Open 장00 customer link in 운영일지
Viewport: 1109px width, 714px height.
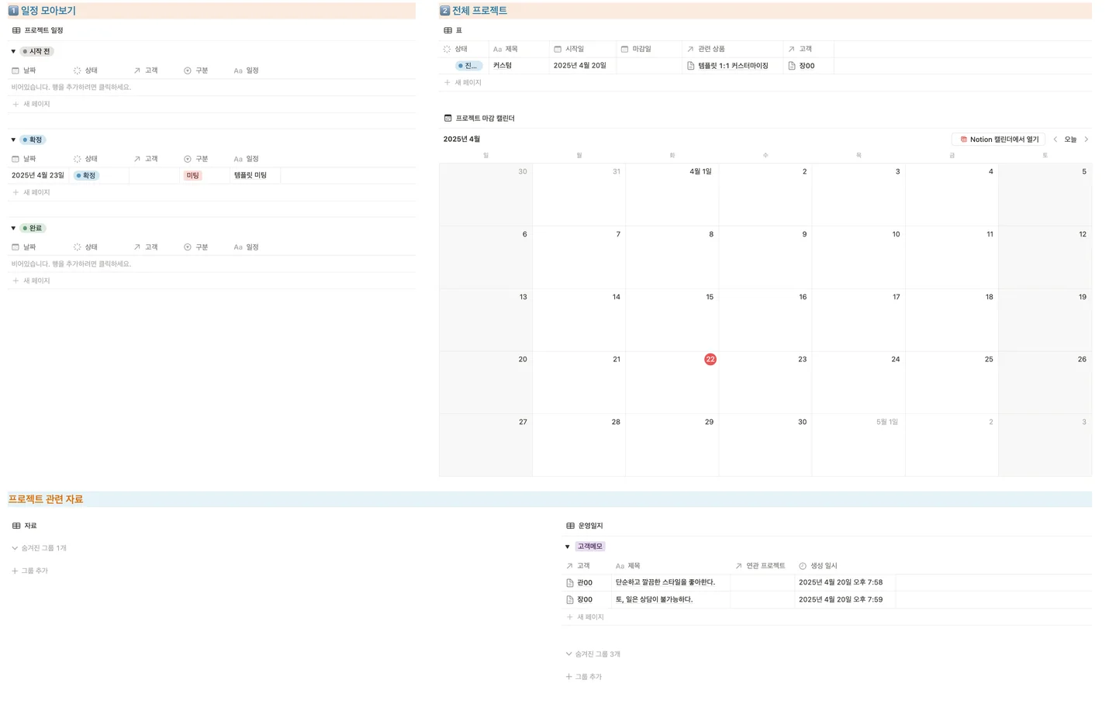point(579,600)
